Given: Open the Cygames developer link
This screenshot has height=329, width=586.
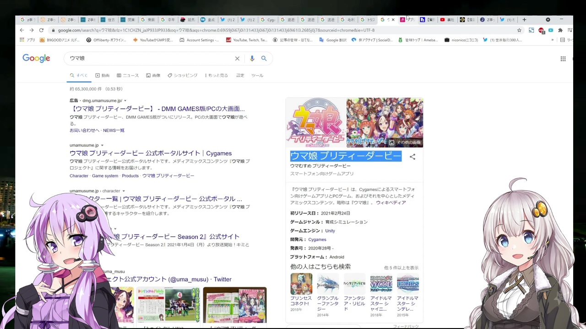Looking at the screenshot, I should (x=317, y=239).
